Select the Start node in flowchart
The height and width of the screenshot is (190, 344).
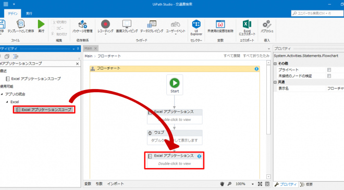tap(175, 85)
